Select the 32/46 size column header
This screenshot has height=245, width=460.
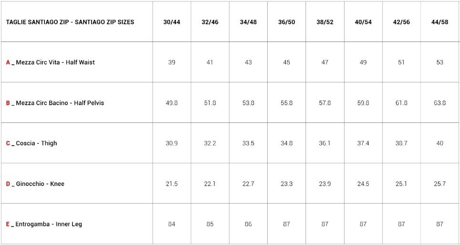pos(210,22)
